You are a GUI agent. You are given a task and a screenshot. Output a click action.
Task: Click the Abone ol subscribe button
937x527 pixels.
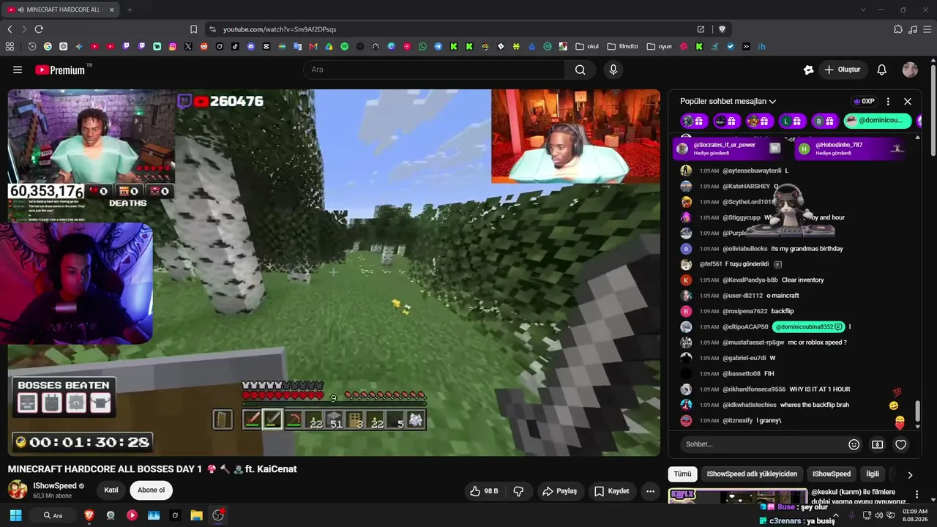[152, 490]
